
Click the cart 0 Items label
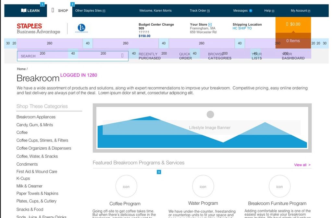pyautogui.click(x=293, y=41)
